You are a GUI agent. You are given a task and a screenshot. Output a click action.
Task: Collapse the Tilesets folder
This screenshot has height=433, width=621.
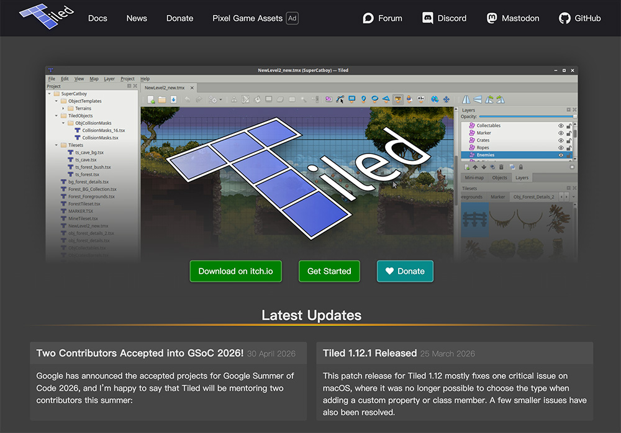57,145
